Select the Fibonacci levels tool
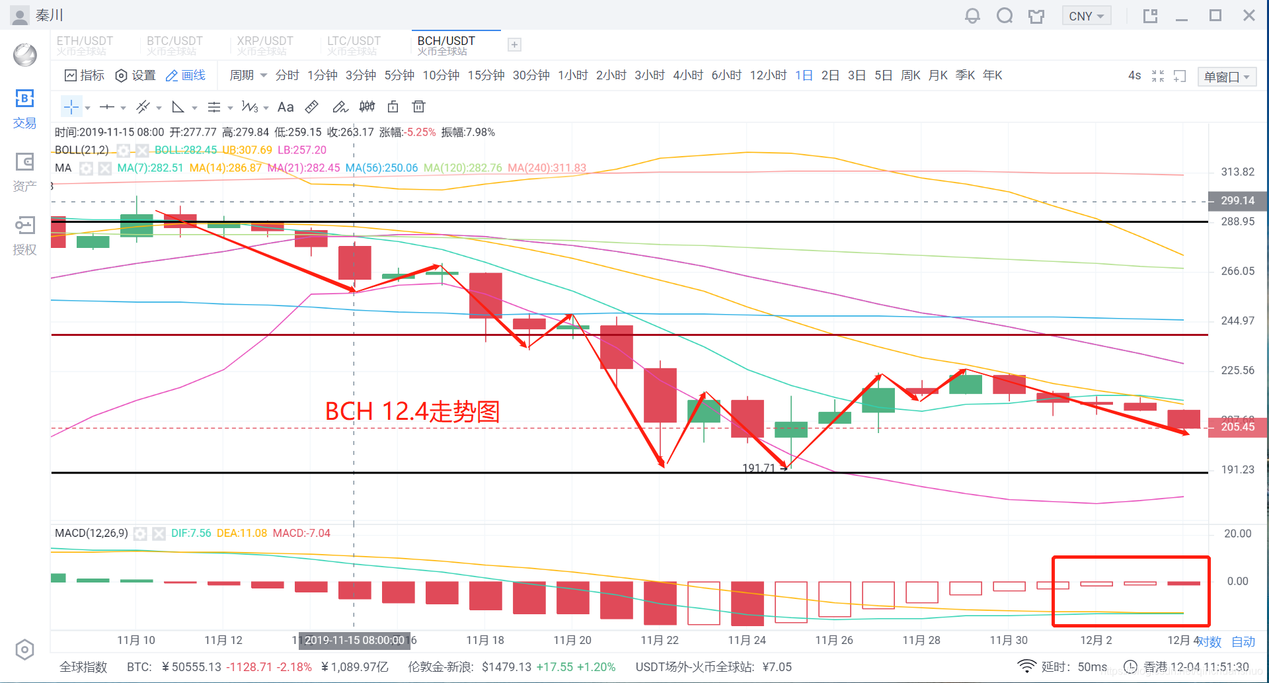Image resolution: width=1269 pixels, height=683 pixels. tap(214, 107)
